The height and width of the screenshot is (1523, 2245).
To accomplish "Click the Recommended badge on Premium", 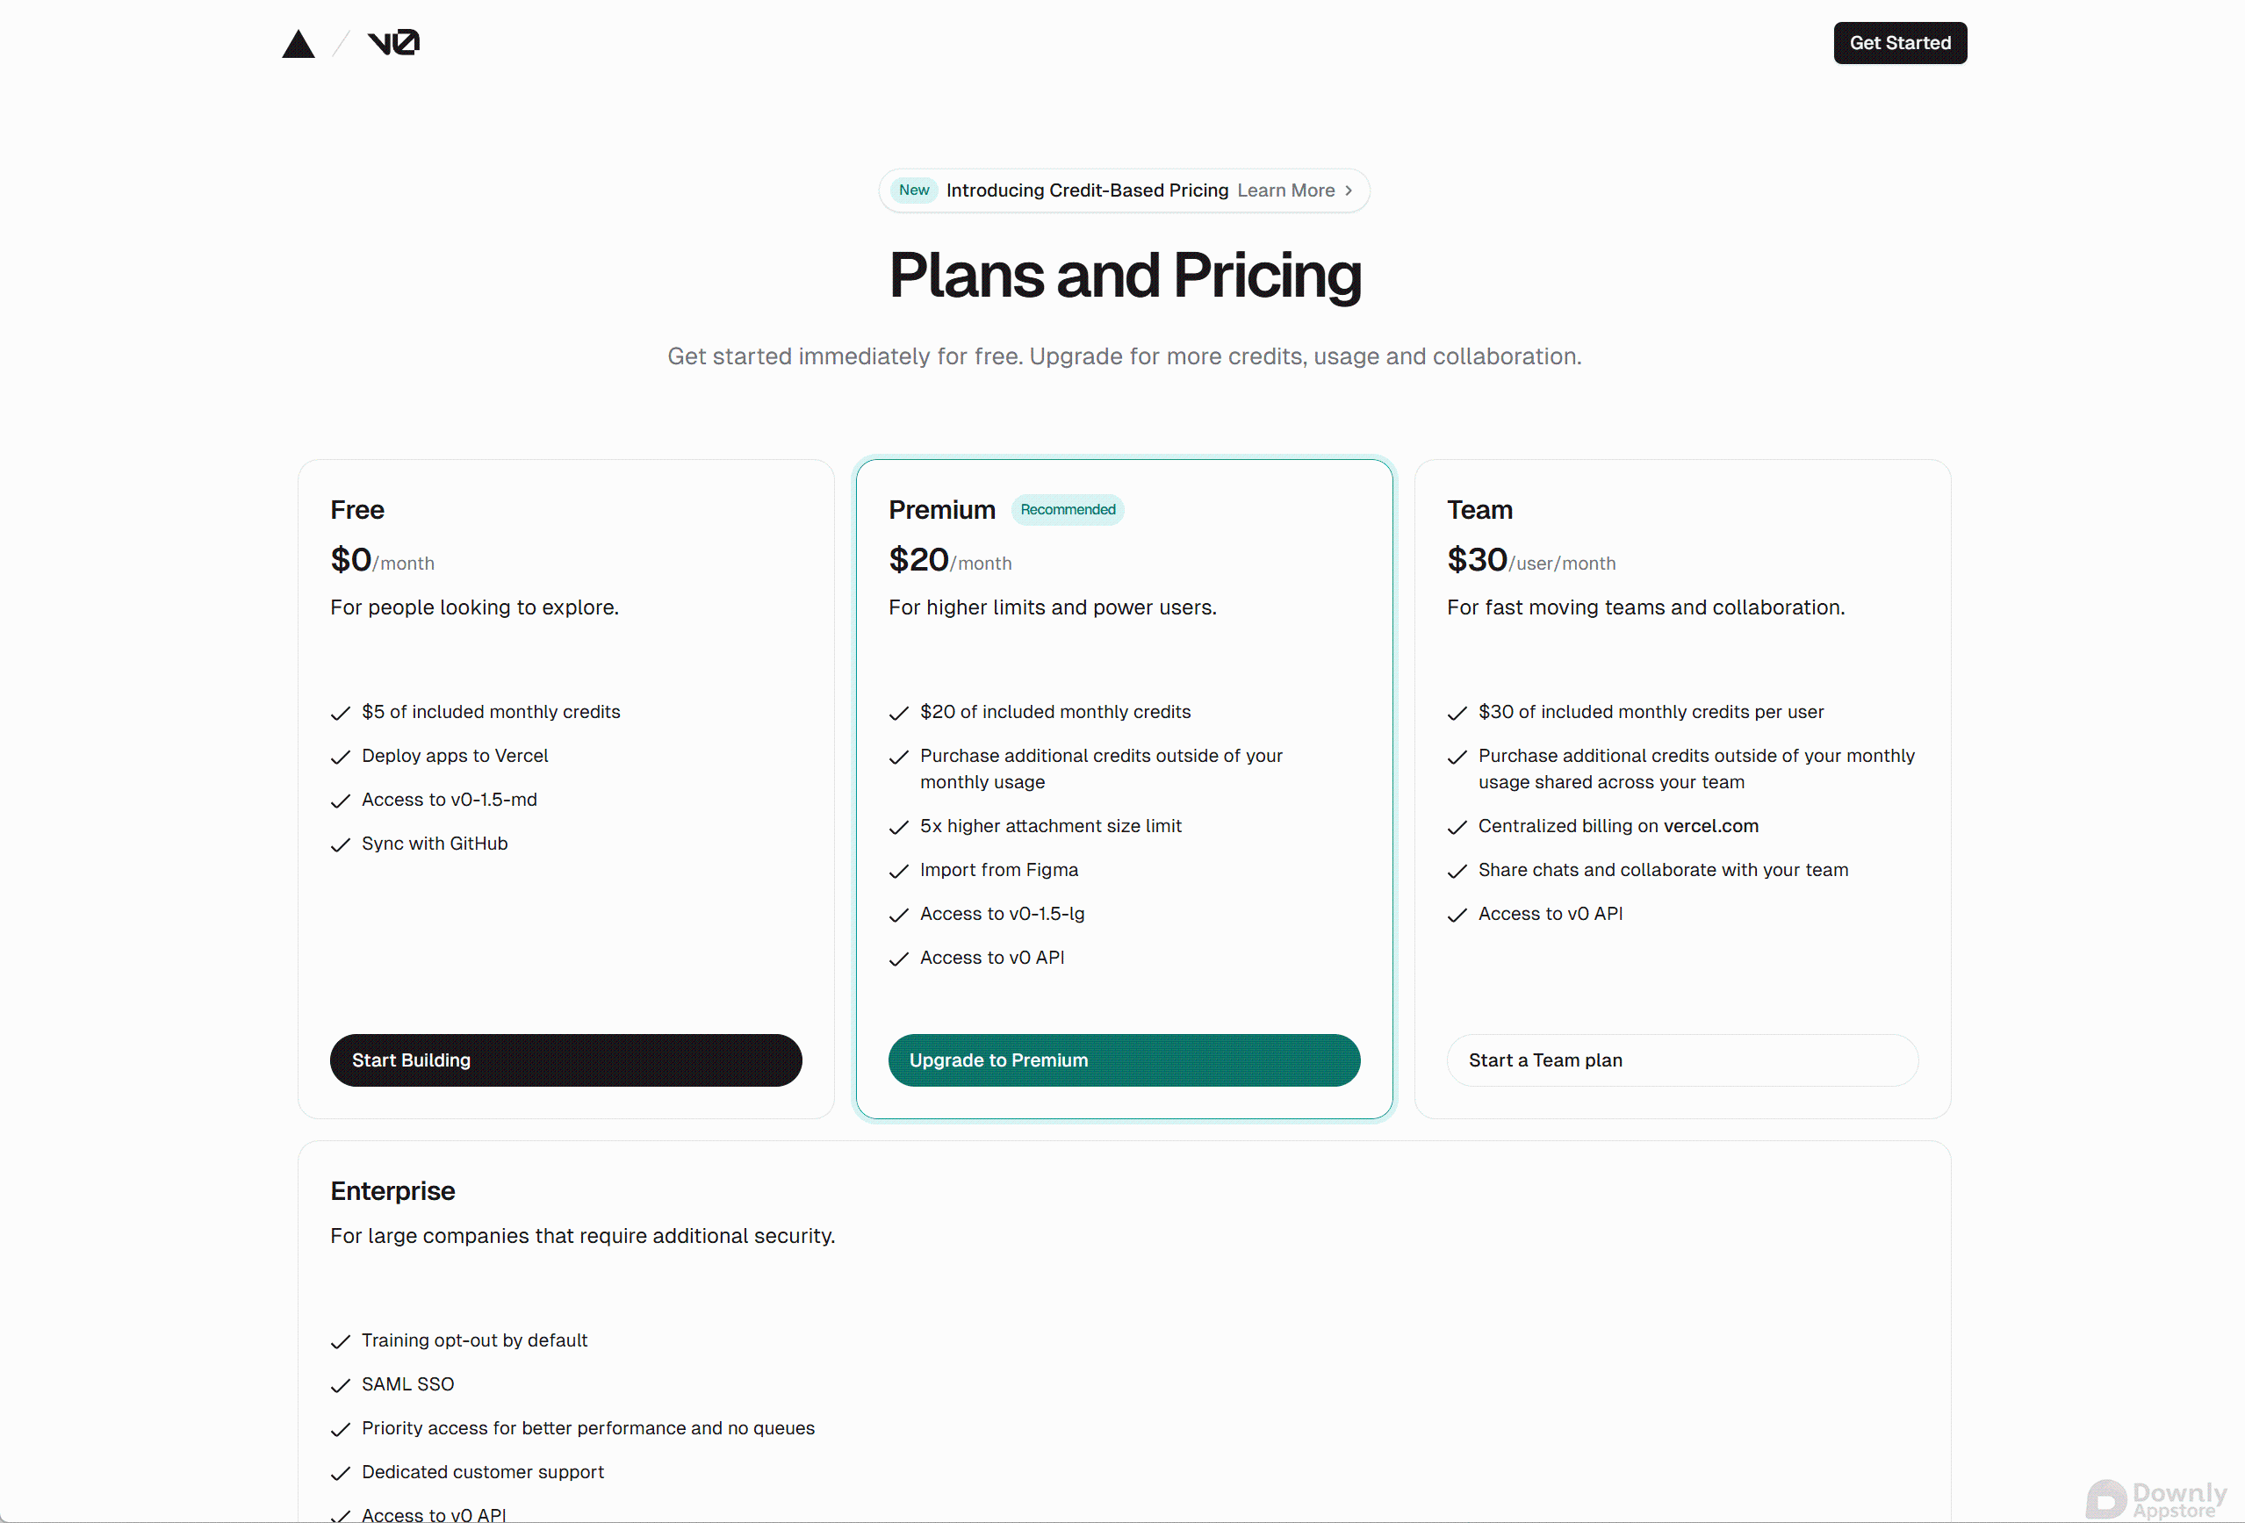I will 1068,510.
